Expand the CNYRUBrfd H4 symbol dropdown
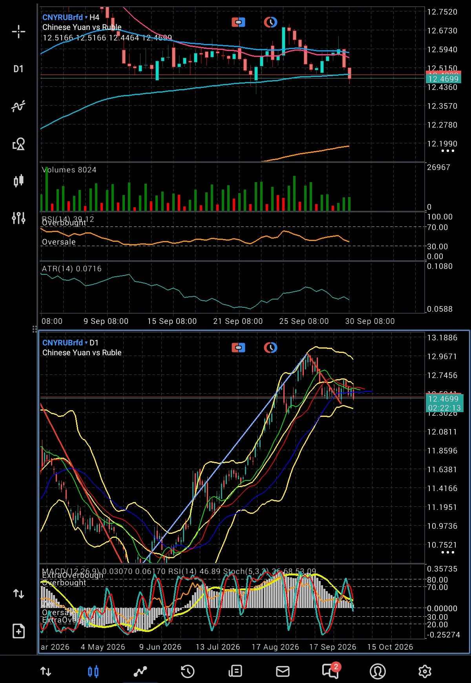 [x=65, y=17]
